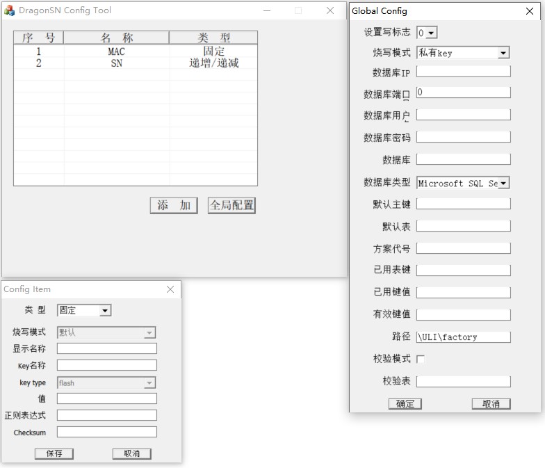Screen dimensions: 545x468
Task: Close the Global Config dialog
Action: point(530,11)
